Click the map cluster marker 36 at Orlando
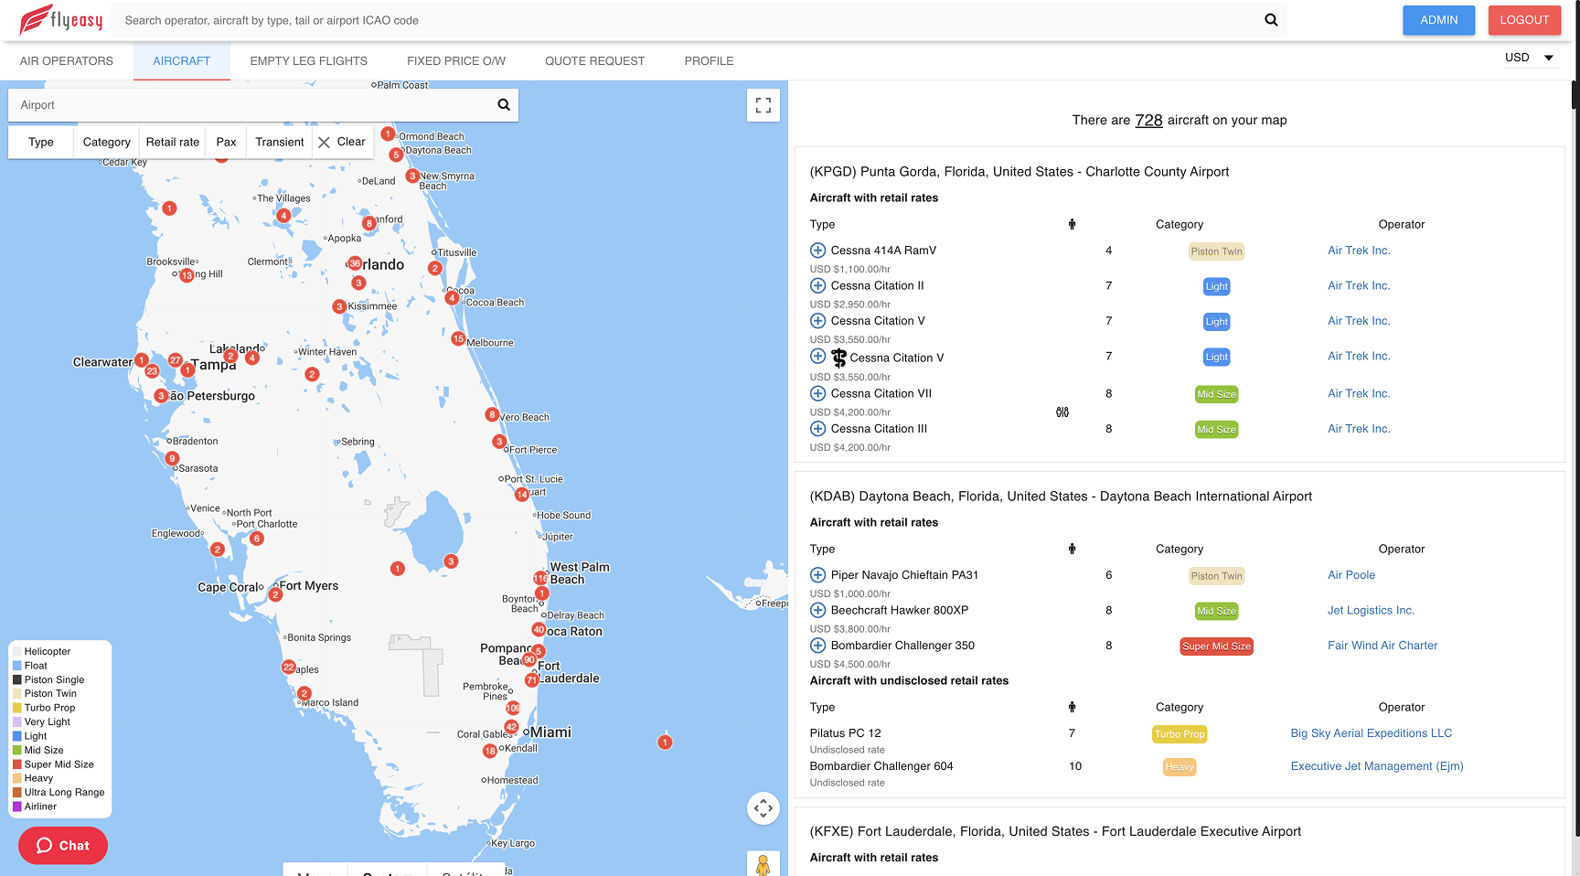The image size is (1580, 876). pyautogui.click(x=355, y=263)
